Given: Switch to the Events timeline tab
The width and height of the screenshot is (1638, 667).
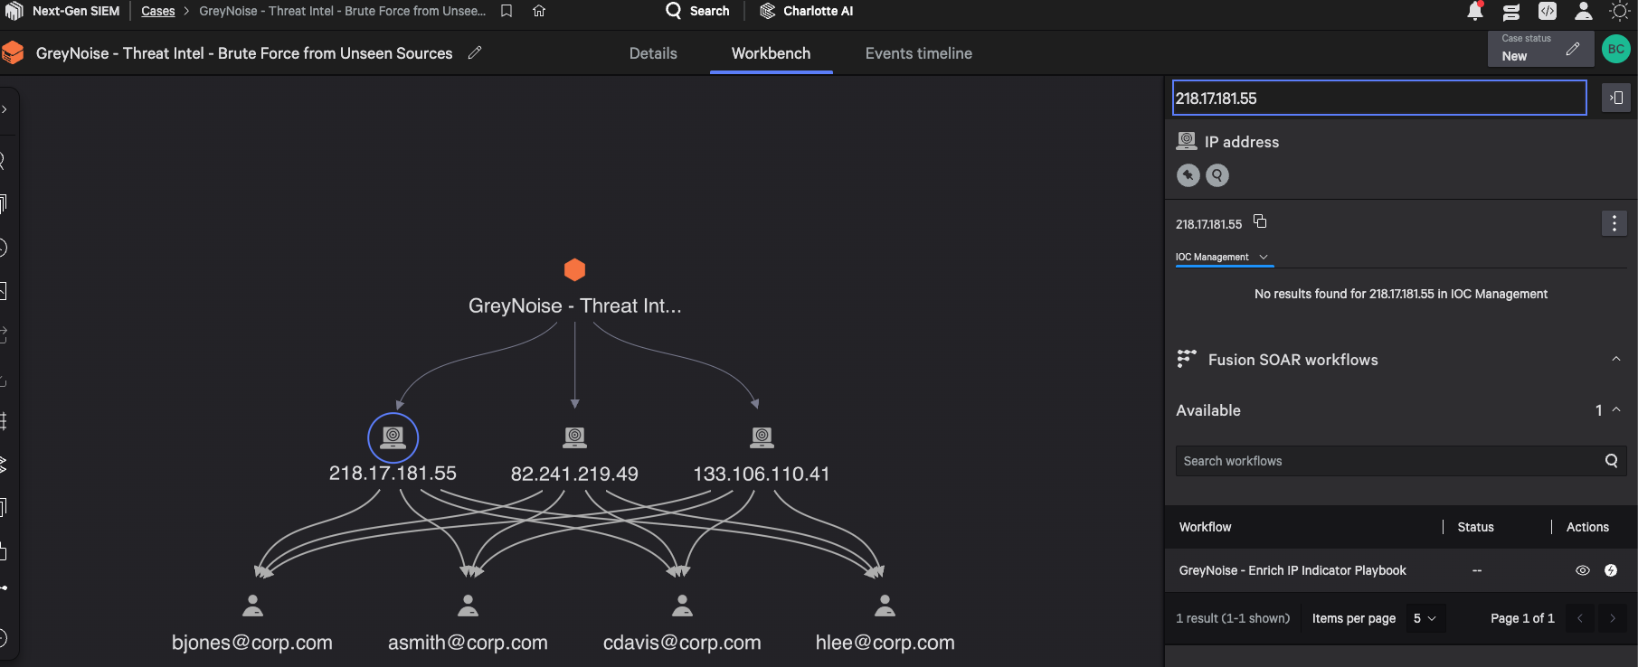Looking at the screenshot, I should pyautogui.click(x=918, y=53).
